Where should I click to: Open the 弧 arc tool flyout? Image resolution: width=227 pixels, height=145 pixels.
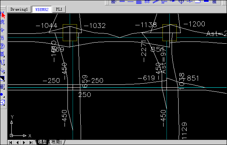coord(3,54)
